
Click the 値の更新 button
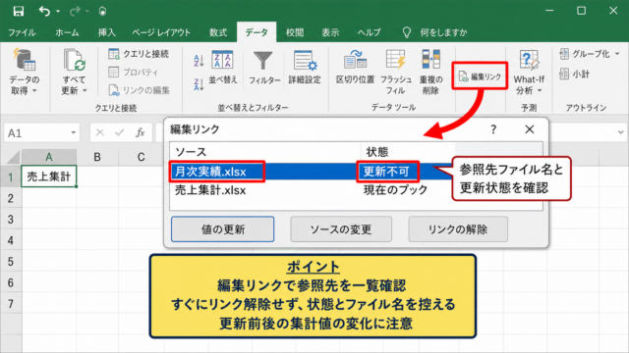pyautogui.click(x=223, y=229)
